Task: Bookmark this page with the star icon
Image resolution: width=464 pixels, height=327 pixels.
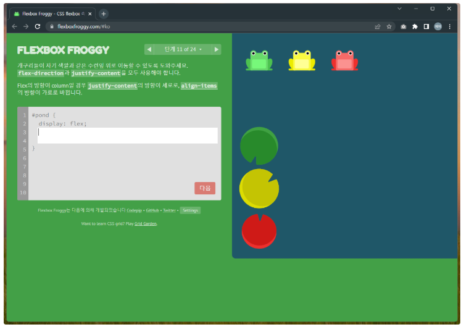Action: click(x=389, y=27)
